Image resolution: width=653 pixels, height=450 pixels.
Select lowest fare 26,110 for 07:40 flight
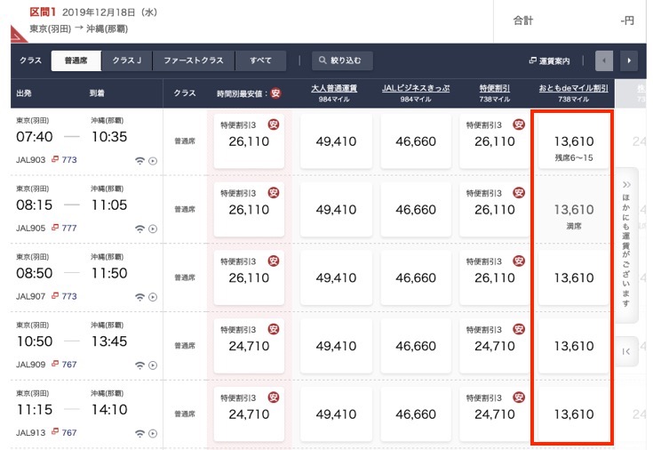(249, 141)
